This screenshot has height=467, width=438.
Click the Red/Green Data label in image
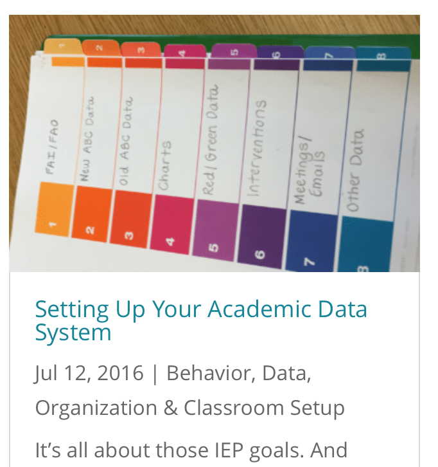pos(210,140)
